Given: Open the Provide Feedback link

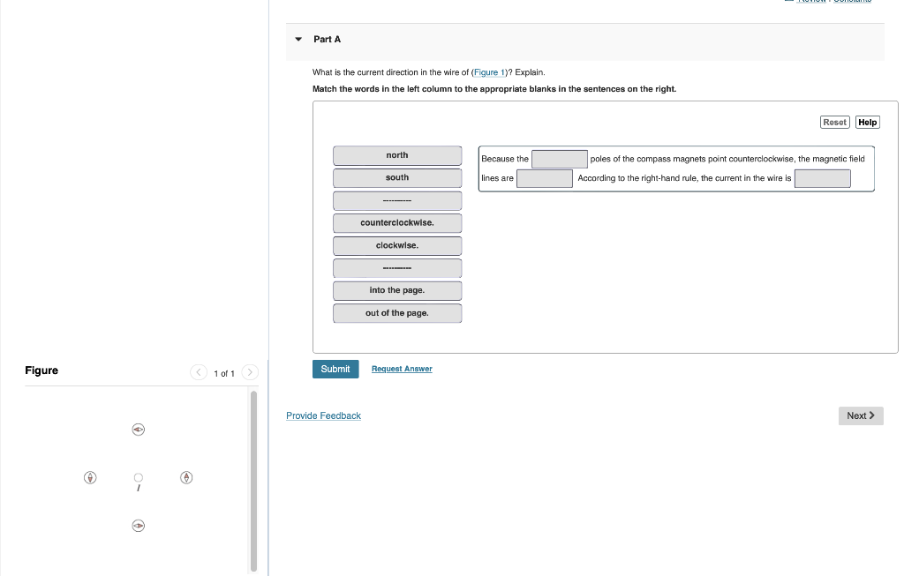Looking at the screenshot, I should [x=323, y=415].
